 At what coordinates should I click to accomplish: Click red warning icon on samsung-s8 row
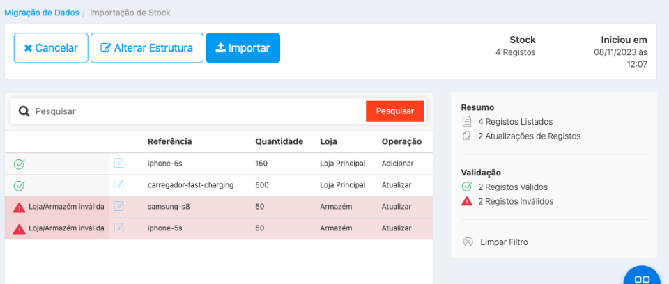coord(19,207)
